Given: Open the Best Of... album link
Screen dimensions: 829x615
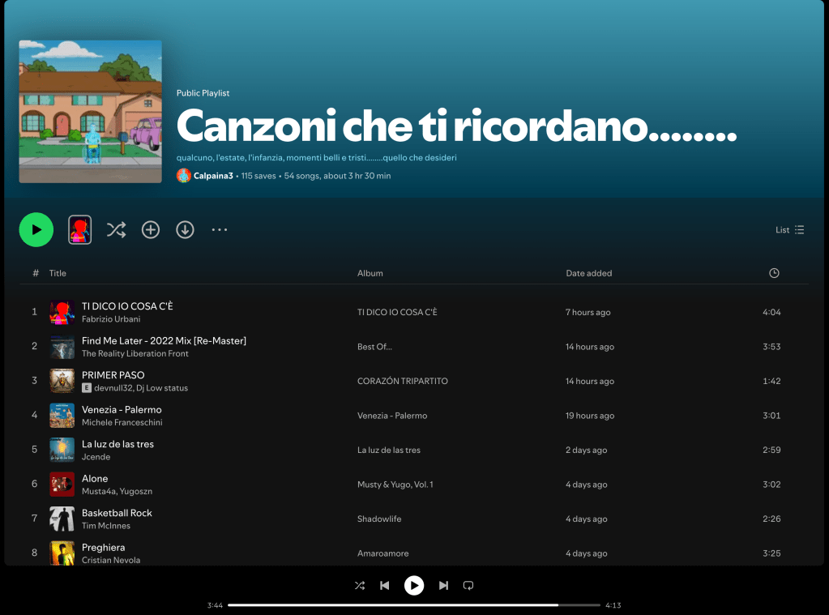Looking at the screenshot, I should [x=375, y=347].
